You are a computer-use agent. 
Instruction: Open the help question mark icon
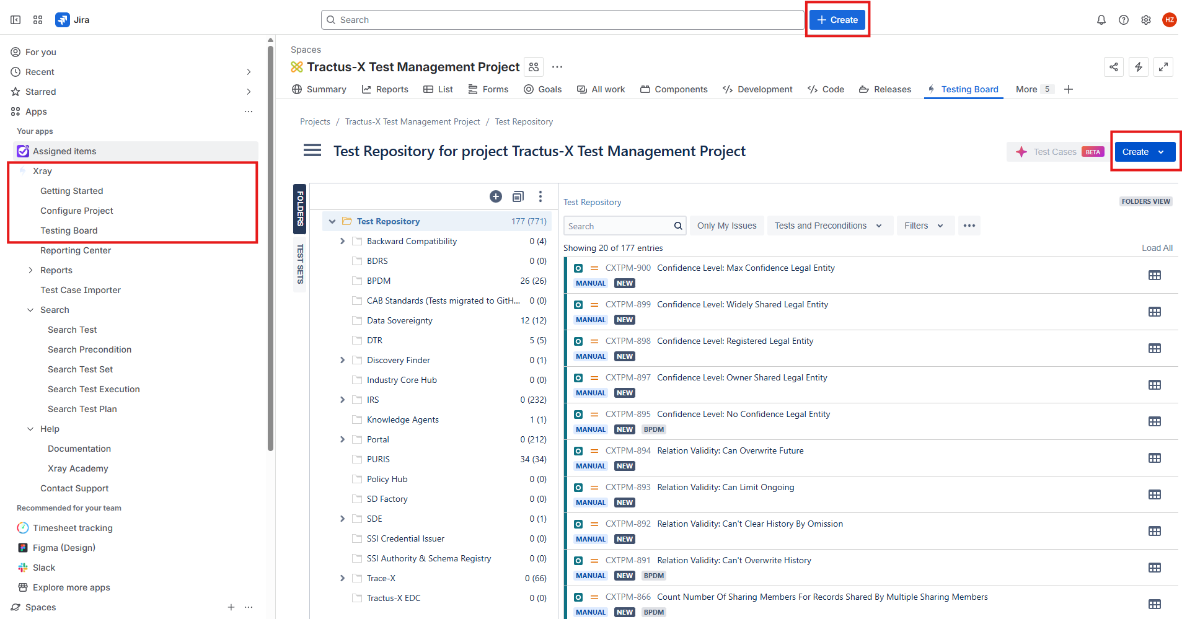[1124, 20]
